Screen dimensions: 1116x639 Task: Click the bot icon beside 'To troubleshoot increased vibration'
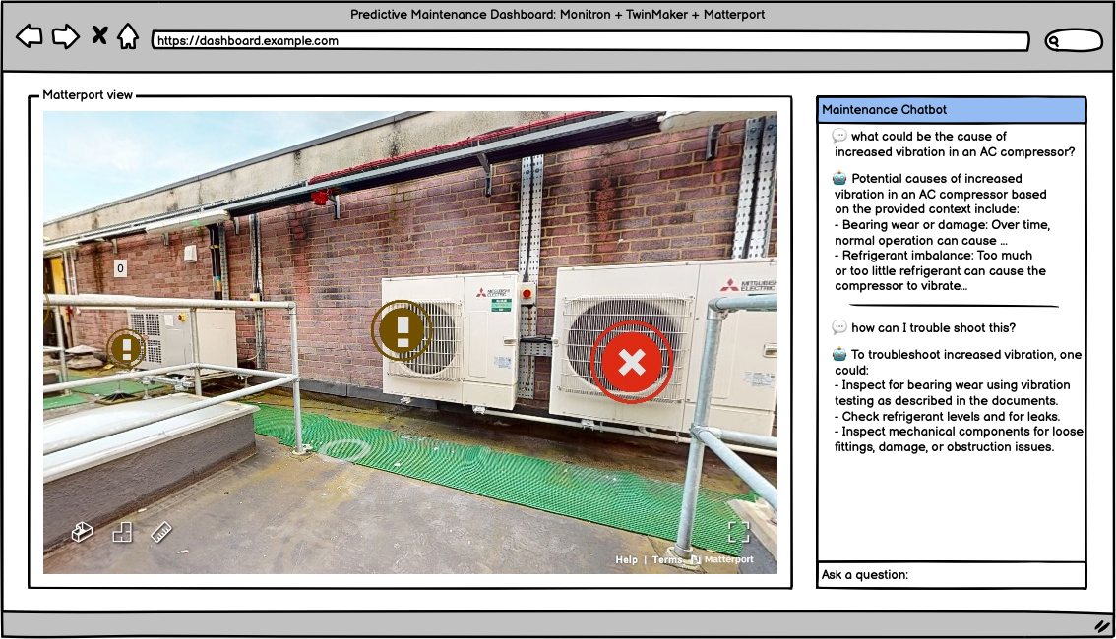[x=839, y=353]
